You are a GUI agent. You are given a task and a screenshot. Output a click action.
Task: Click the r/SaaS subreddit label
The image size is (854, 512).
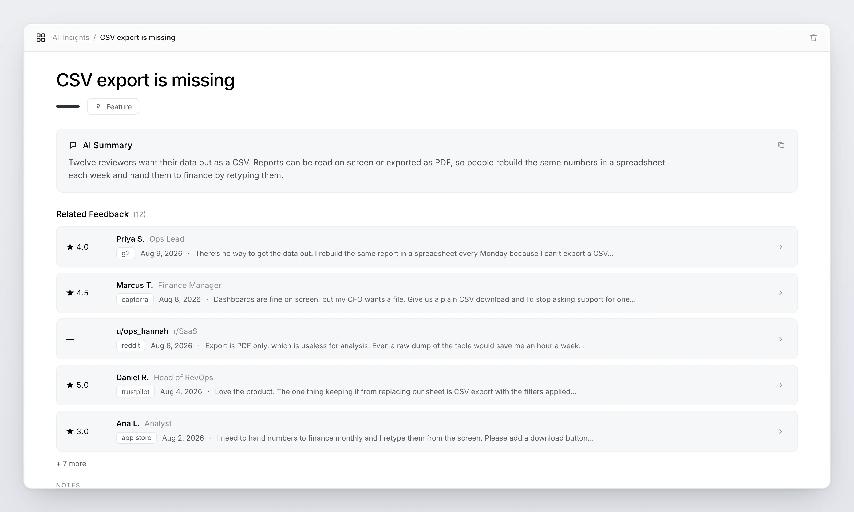185,331
